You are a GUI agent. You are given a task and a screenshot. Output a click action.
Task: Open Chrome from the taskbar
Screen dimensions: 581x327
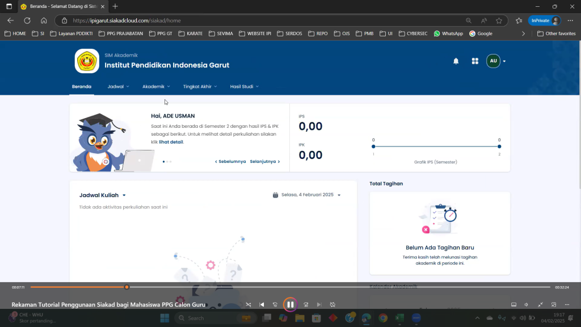383,318
